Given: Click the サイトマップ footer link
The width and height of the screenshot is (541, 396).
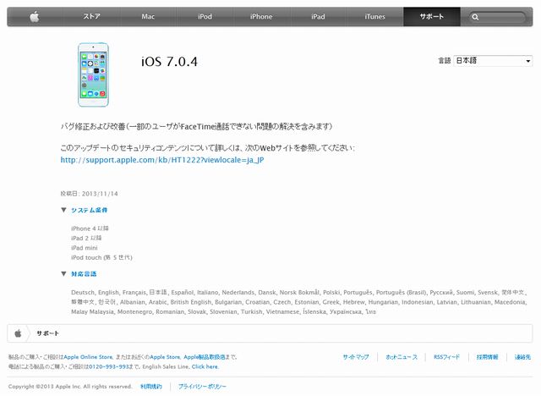Looking at the screenshot, I should [x=356, y=357].
